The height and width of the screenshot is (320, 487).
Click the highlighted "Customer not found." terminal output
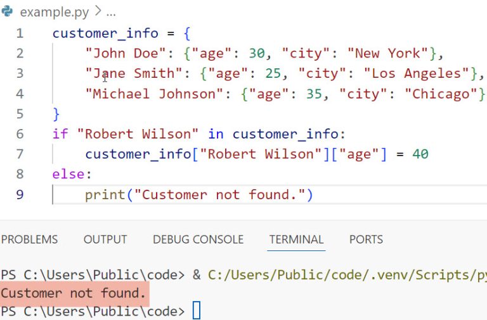click(74, 293)
